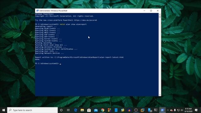Open the Action Center notifications
The width and height of the screenshot is (201, 113).
click(x=196, y=110)
